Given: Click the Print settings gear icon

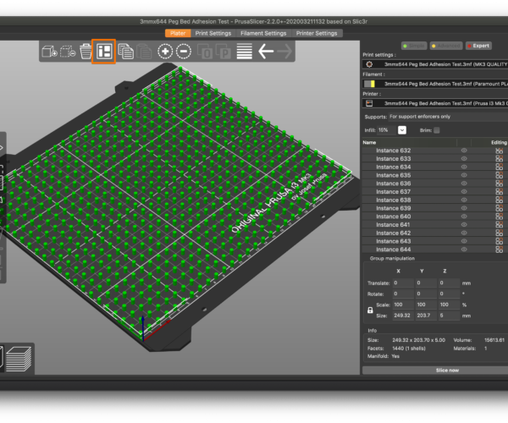Looking at the screenshot, I should [369, 64].
